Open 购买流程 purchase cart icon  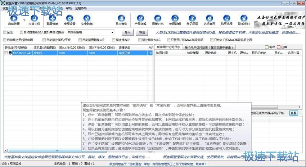[226, 18]
